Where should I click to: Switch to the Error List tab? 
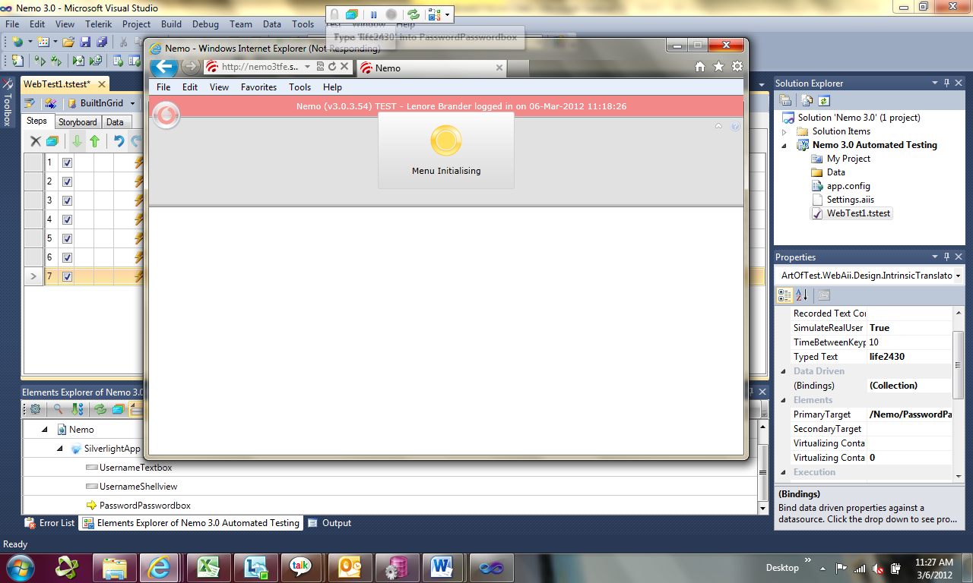(50, 523)
